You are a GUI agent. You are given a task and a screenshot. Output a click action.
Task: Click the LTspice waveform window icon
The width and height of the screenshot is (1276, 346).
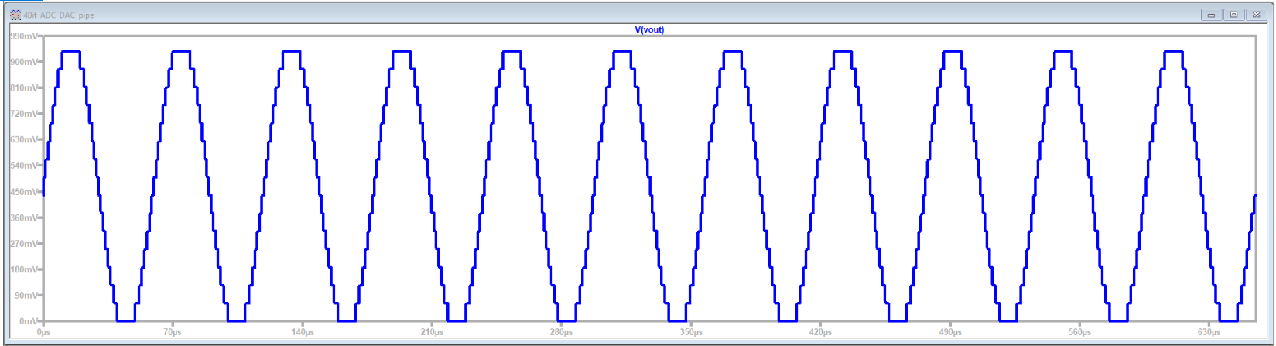click(x=15, y=15)
